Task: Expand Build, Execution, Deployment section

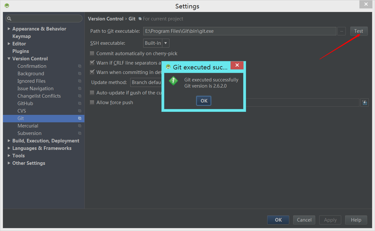Action: pos(9,141)
